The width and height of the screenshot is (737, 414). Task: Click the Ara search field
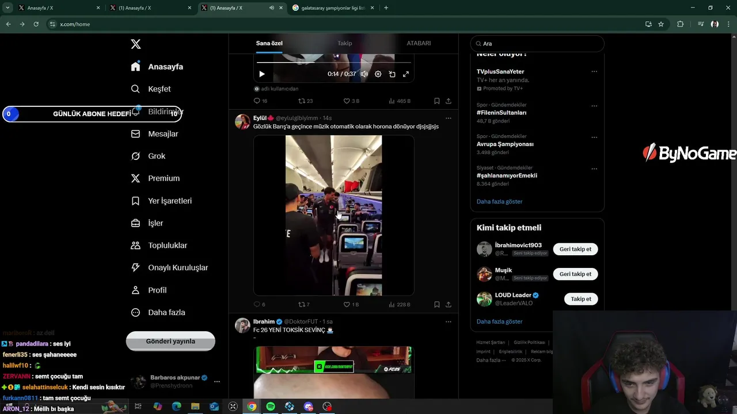coord(537,44)
